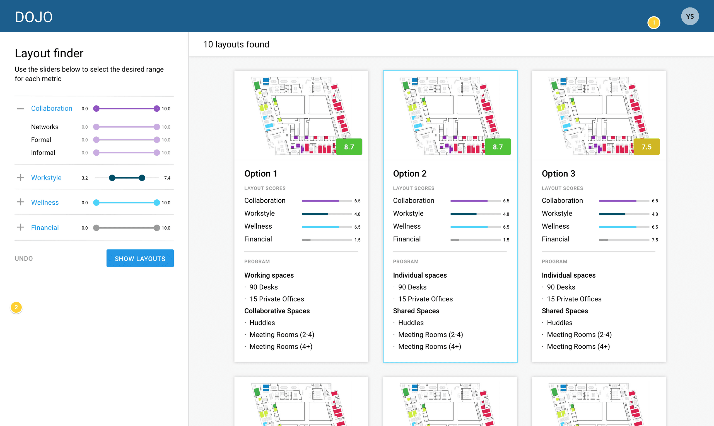Click the 'Layout finder' panel heading

(x=49, y=53)
